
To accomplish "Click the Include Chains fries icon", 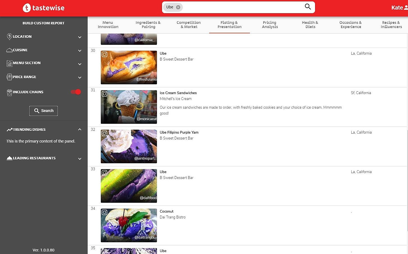I will [x=9, y=92].
